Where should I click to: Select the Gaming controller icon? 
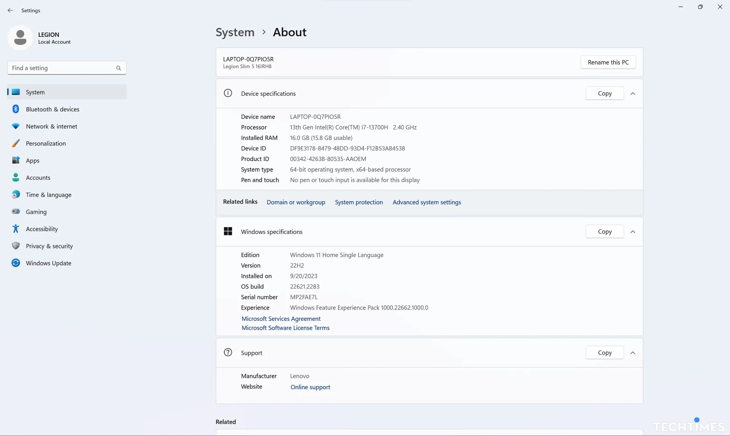(16, 212)
